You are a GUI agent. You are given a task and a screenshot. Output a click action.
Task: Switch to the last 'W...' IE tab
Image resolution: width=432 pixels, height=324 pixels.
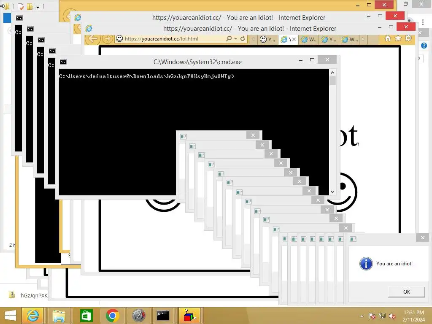click(x=350, y=39)
